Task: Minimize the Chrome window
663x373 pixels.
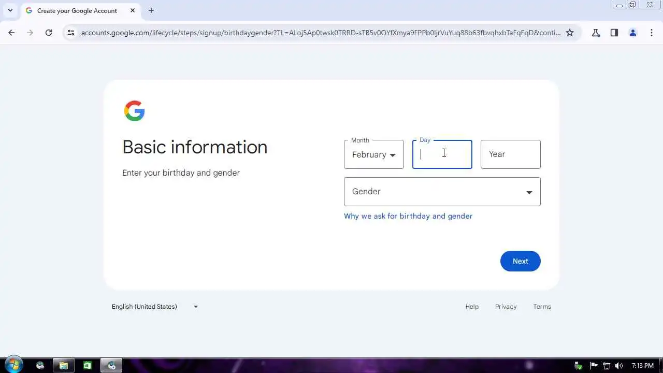Action: (x=619, y=5)
